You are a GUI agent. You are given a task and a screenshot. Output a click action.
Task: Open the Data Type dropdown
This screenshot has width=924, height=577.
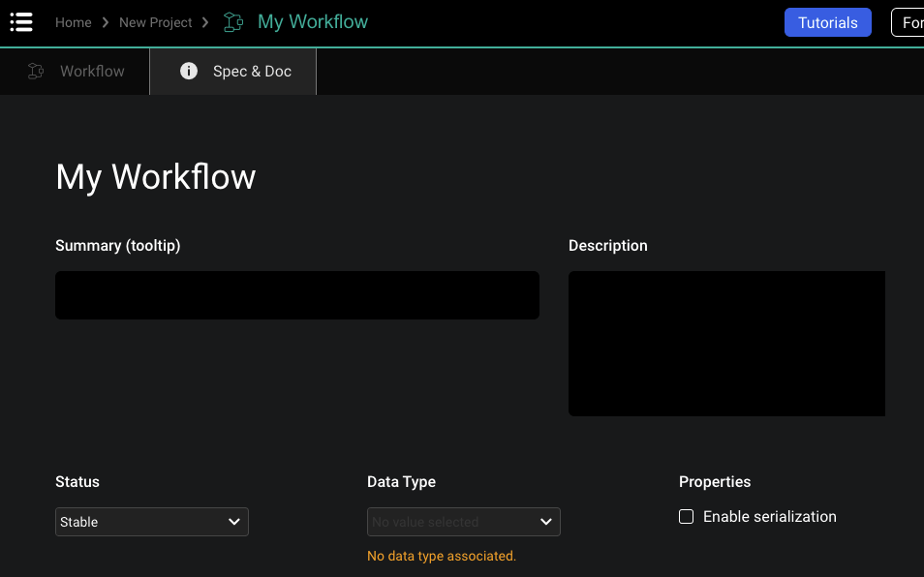tap(463, 521)
